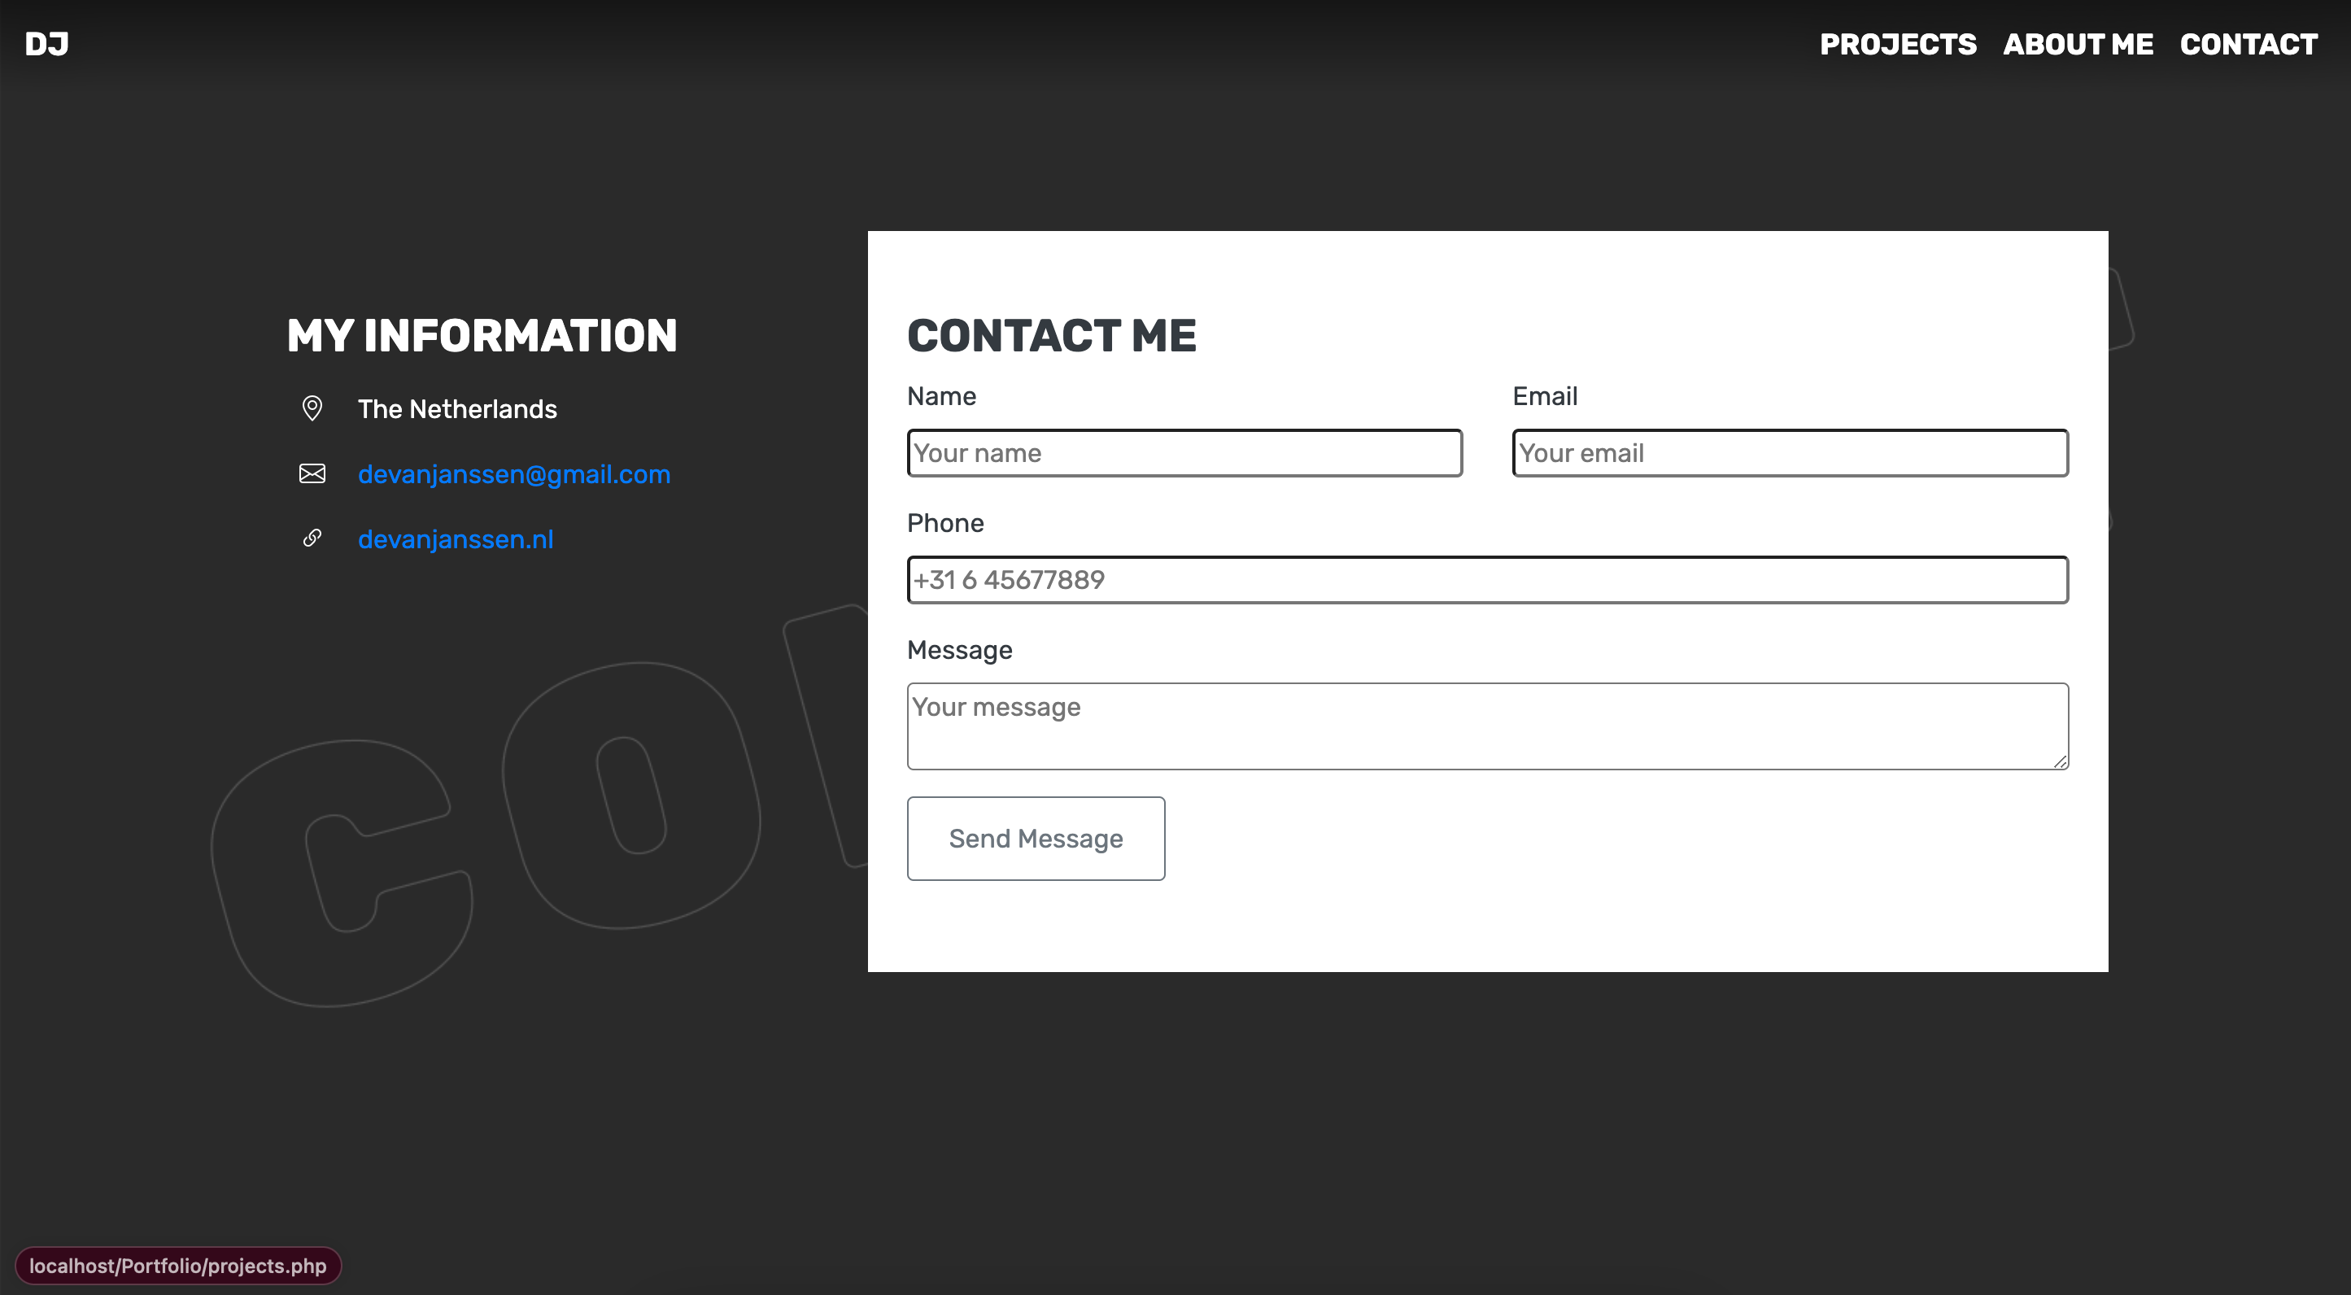Select CONTACT in the navigation
This screenshot has width=2351, height=1295.
pos(2248,44)
